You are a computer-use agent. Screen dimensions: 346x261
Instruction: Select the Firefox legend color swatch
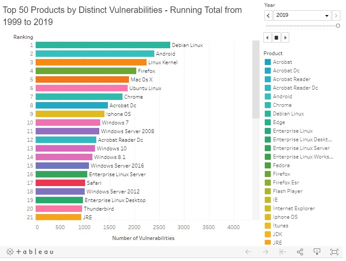(x=268, y=174)
